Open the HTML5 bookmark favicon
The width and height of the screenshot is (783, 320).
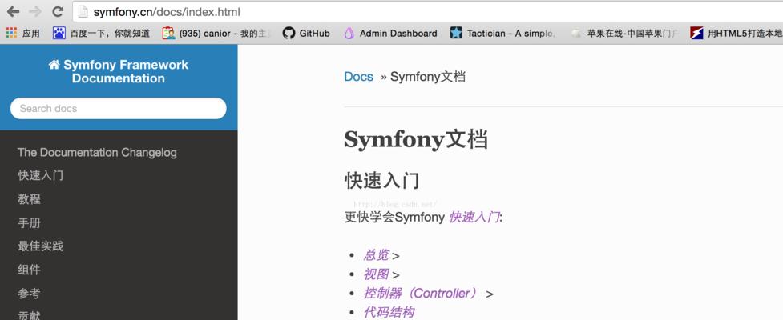[x=696, y=34]
